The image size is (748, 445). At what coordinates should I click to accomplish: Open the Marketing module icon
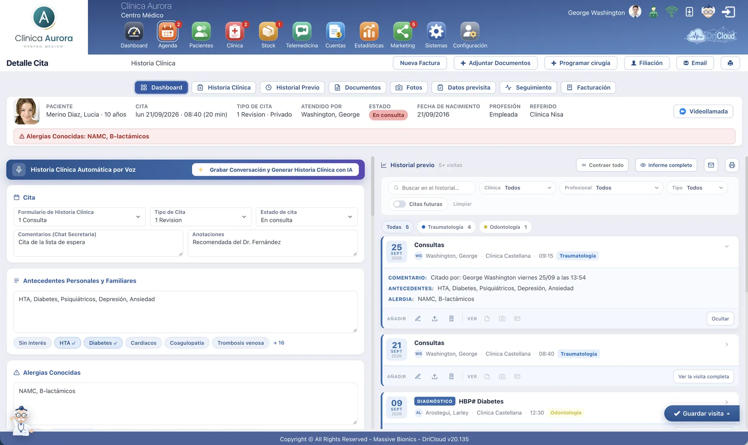click(403, 32)
